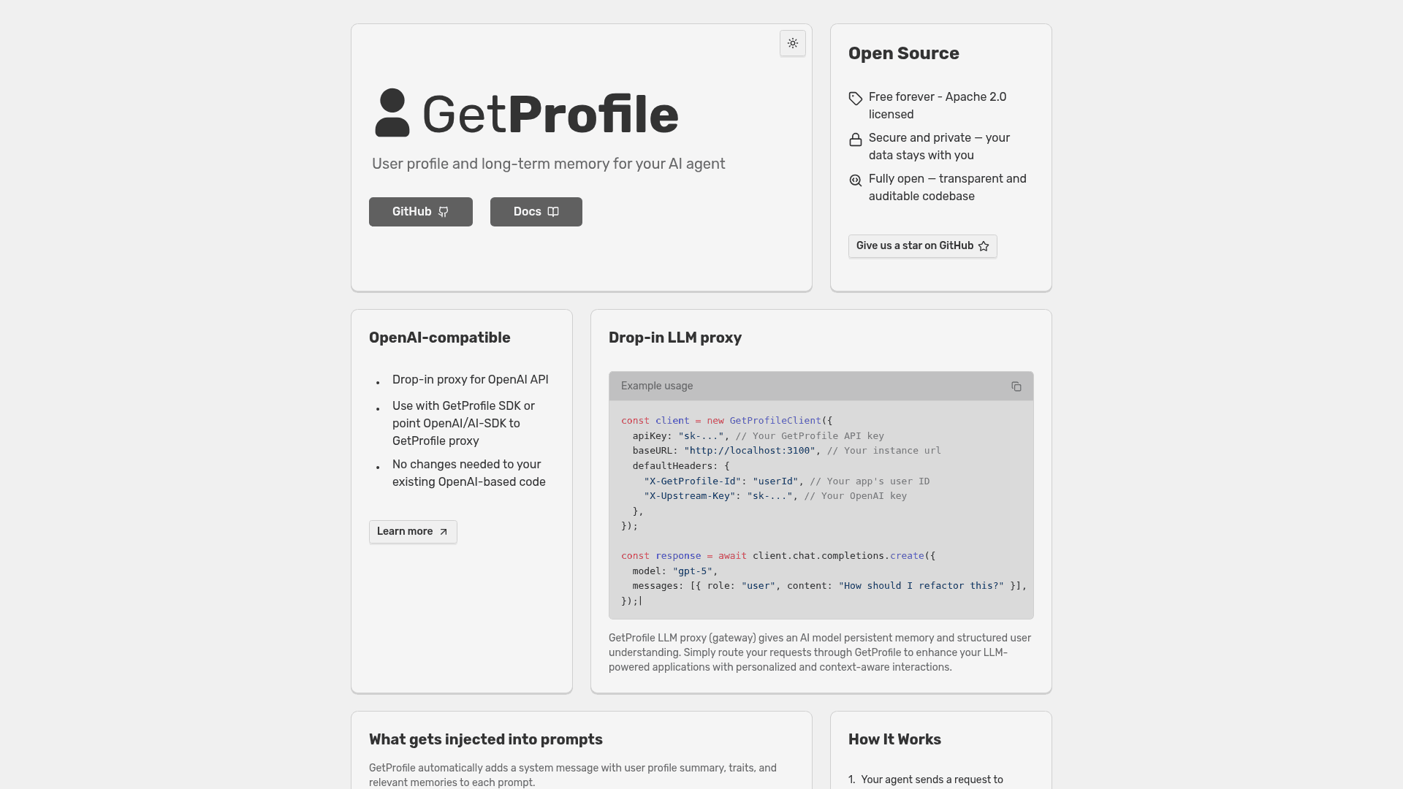Select Learn more under OpenAI-compatible
Viewport: 1403px width, 789px height.
[x=412, y=532]
